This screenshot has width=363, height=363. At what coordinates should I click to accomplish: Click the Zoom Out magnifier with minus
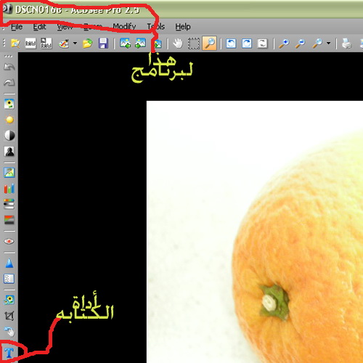(x=300, y=44)
